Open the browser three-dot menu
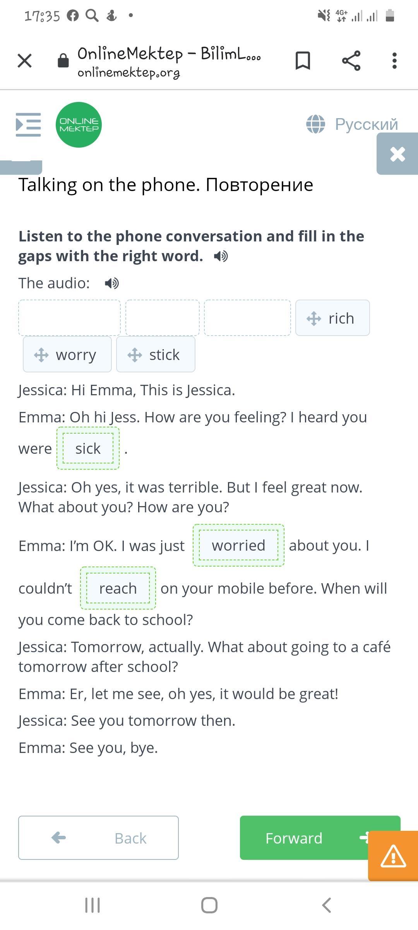Image resolution: width=418 pixels, height=930 pixels. pyautogui.click(x=394, y=60)
